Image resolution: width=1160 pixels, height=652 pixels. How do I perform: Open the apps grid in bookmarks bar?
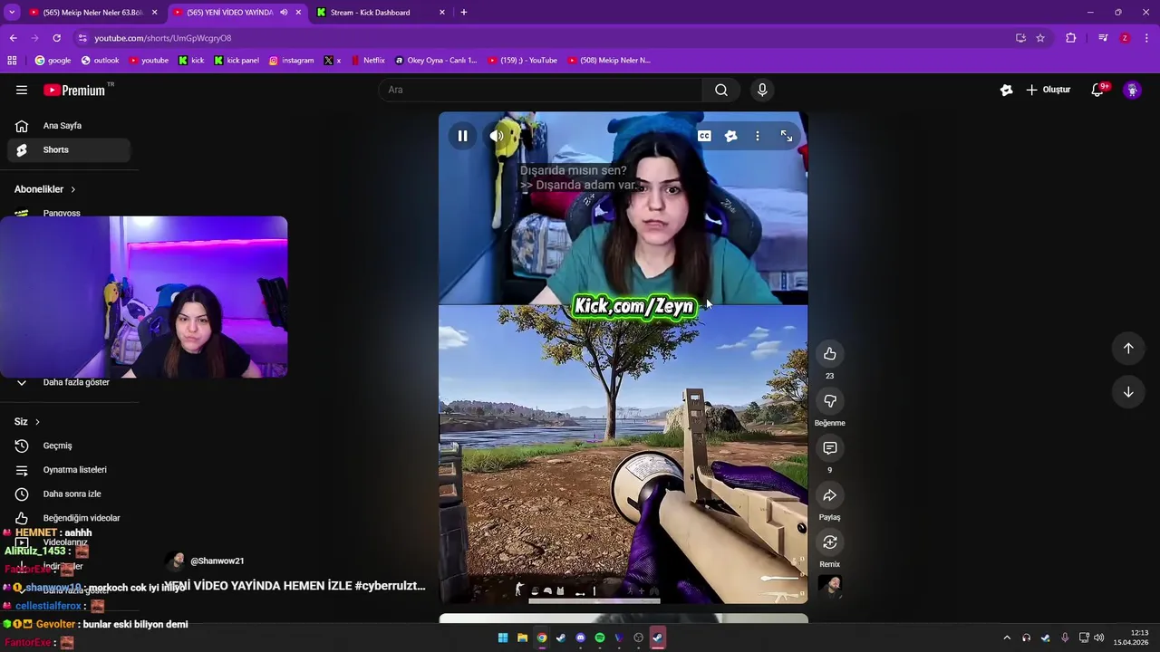coord(12,61)
